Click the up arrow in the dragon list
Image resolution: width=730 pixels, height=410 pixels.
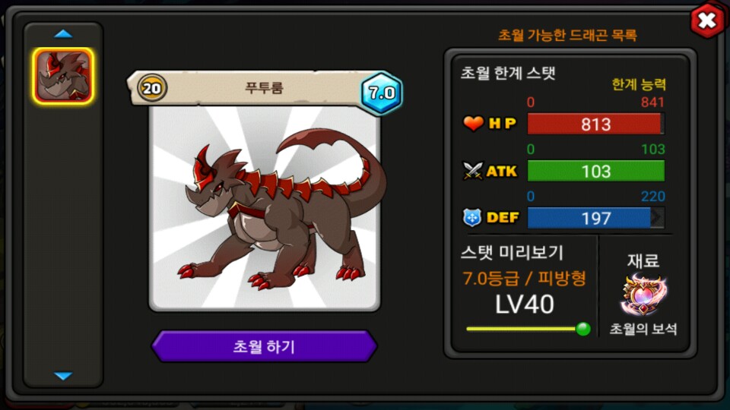coord(63,34)
